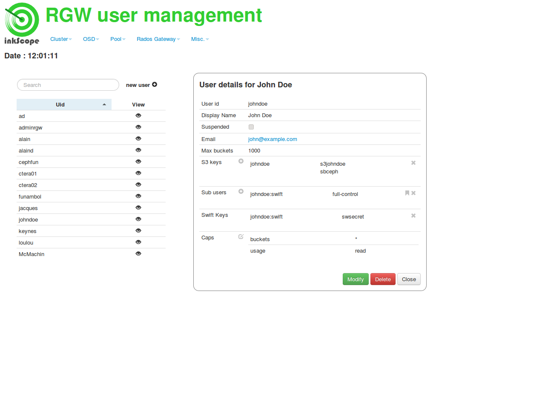This screenshot has width=545, height=409.
Task: Click the RGW user management heading
Action: click(x=154, y=15)
